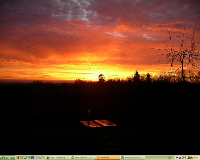This screenshot has width=200, height=160.
Task: Click the dark blue window Quick Launch icon
Action: 33,158
